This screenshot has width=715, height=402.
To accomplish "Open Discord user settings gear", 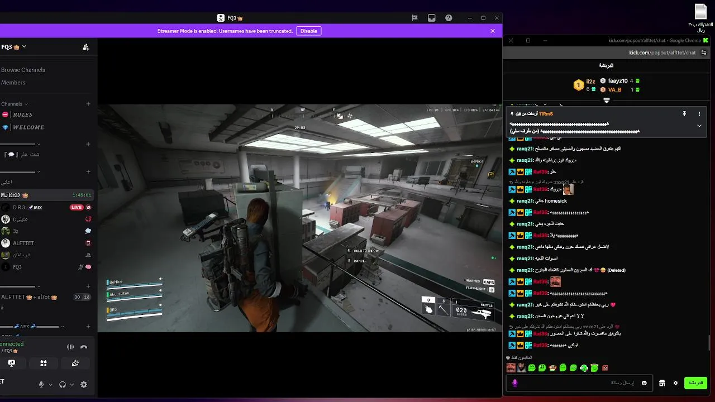I will 84,385.
